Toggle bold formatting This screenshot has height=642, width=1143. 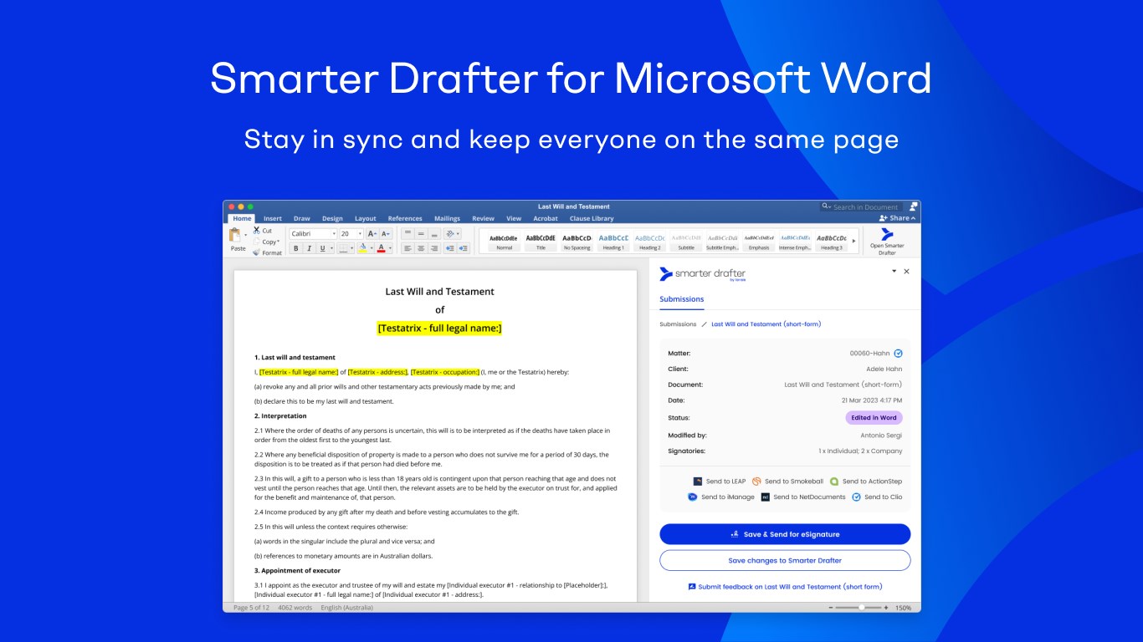click(295, 248)
